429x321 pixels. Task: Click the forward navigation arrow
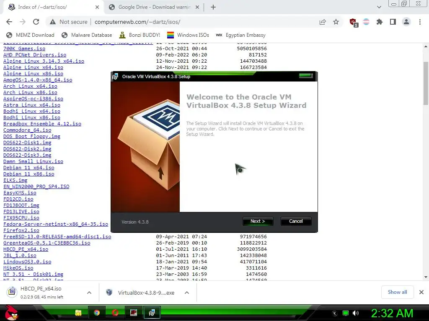coord(23,22)
